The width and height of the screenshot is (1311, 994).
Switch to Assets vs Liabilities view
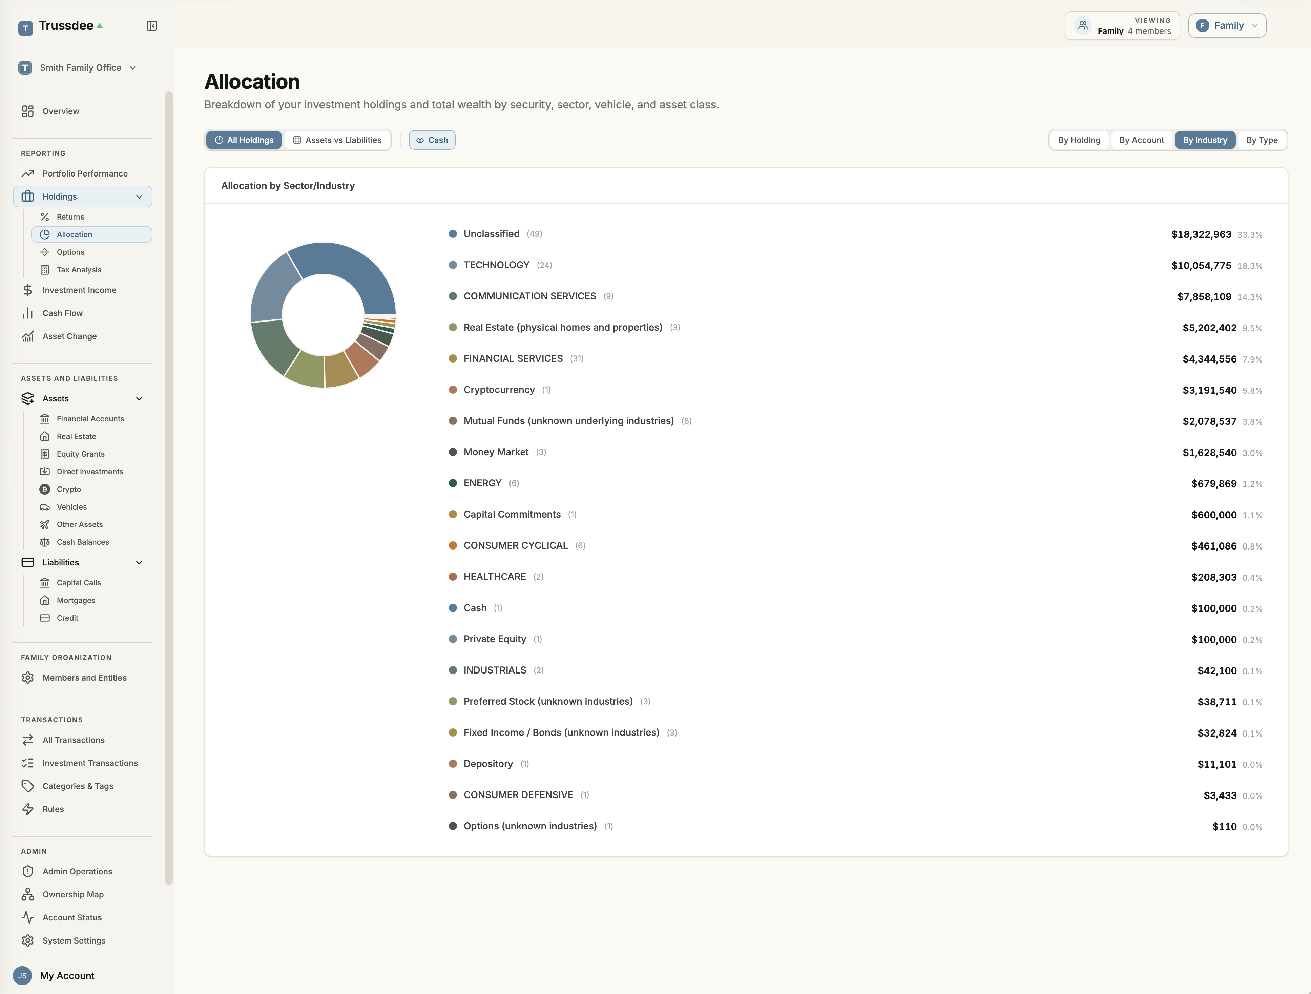pos(337,140)
